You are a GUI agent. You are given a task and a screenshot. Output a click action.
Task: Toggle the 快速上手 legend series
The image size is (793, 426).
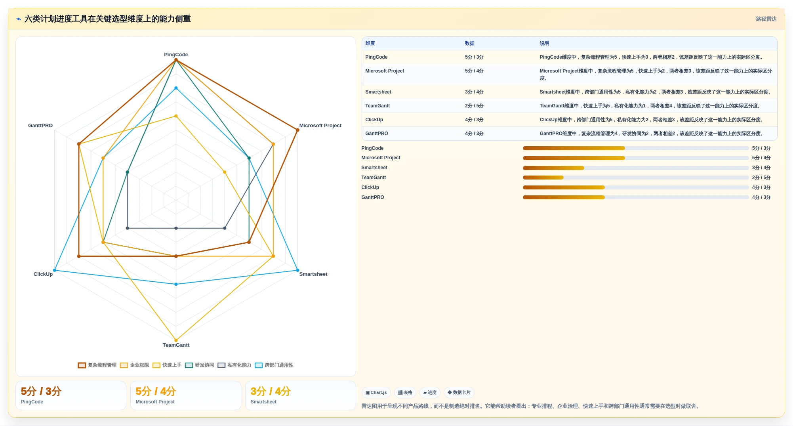pyautogui.click(x=167, y=365)
